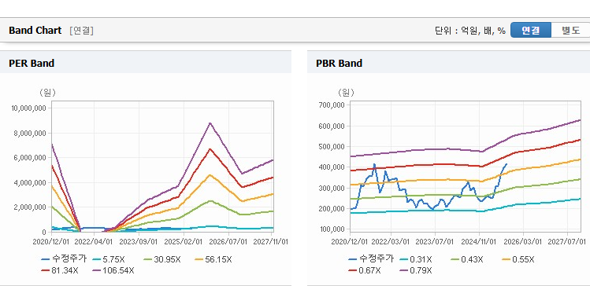
Task: Click the 10,000,000 y-axis label
Action: (x=28, y=108)
